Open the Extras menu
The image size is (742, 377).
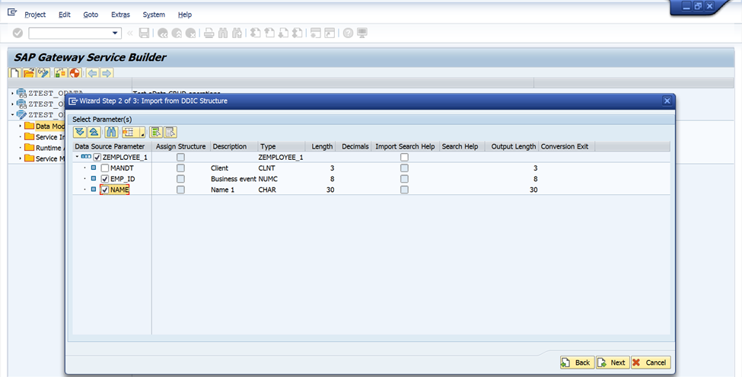click(x=121, y=14)
